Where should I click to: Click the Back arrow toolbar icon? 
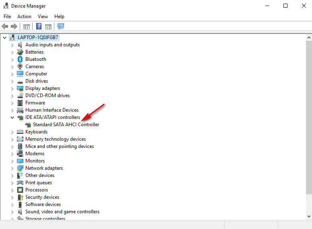pyautogui.click(x=5, y=26)
